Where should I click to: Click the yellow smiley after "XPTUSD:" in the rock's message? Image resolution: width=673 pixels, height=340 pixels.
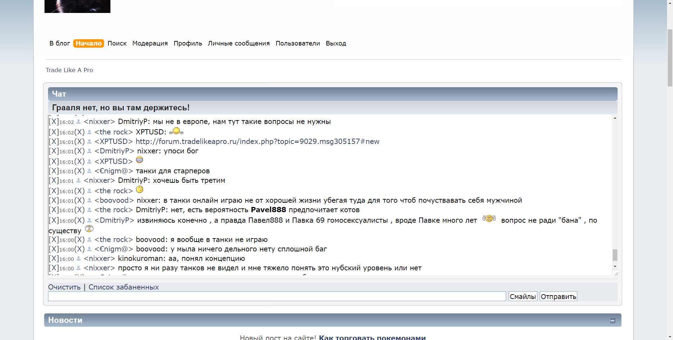click(176, 131)
